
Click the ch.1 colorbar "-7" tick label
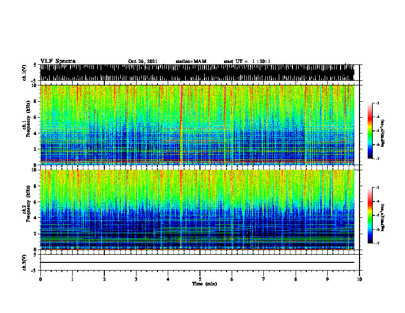[x=377, y=159]
